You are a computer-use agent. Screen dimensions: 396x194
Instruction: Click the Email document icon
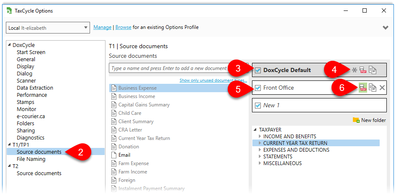113,155
